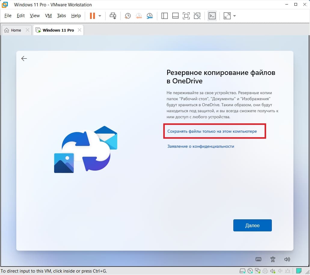
Task: Open the accessibility options icon
Action: [x=273, y=259]
